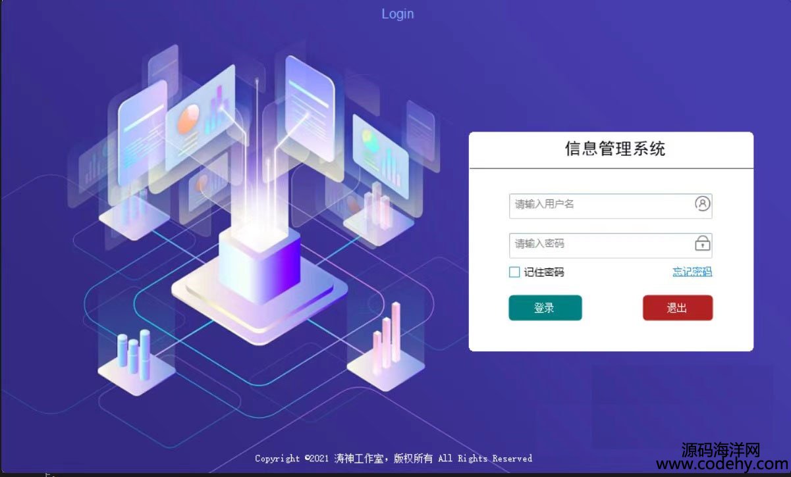Screen dimensions: 791x477
Task: Click the green 登录 button
Action: [545, 307]
